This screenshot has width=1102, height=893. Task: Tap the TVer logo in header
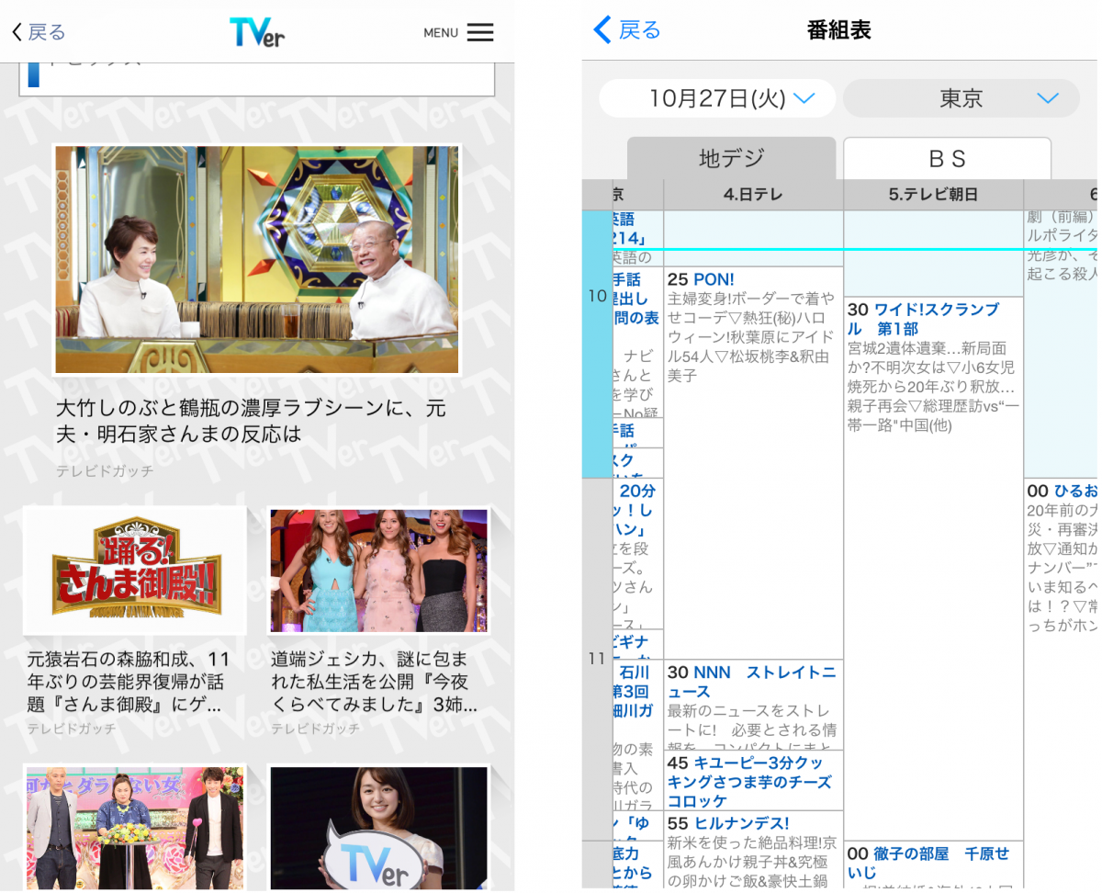coord(257,32)
